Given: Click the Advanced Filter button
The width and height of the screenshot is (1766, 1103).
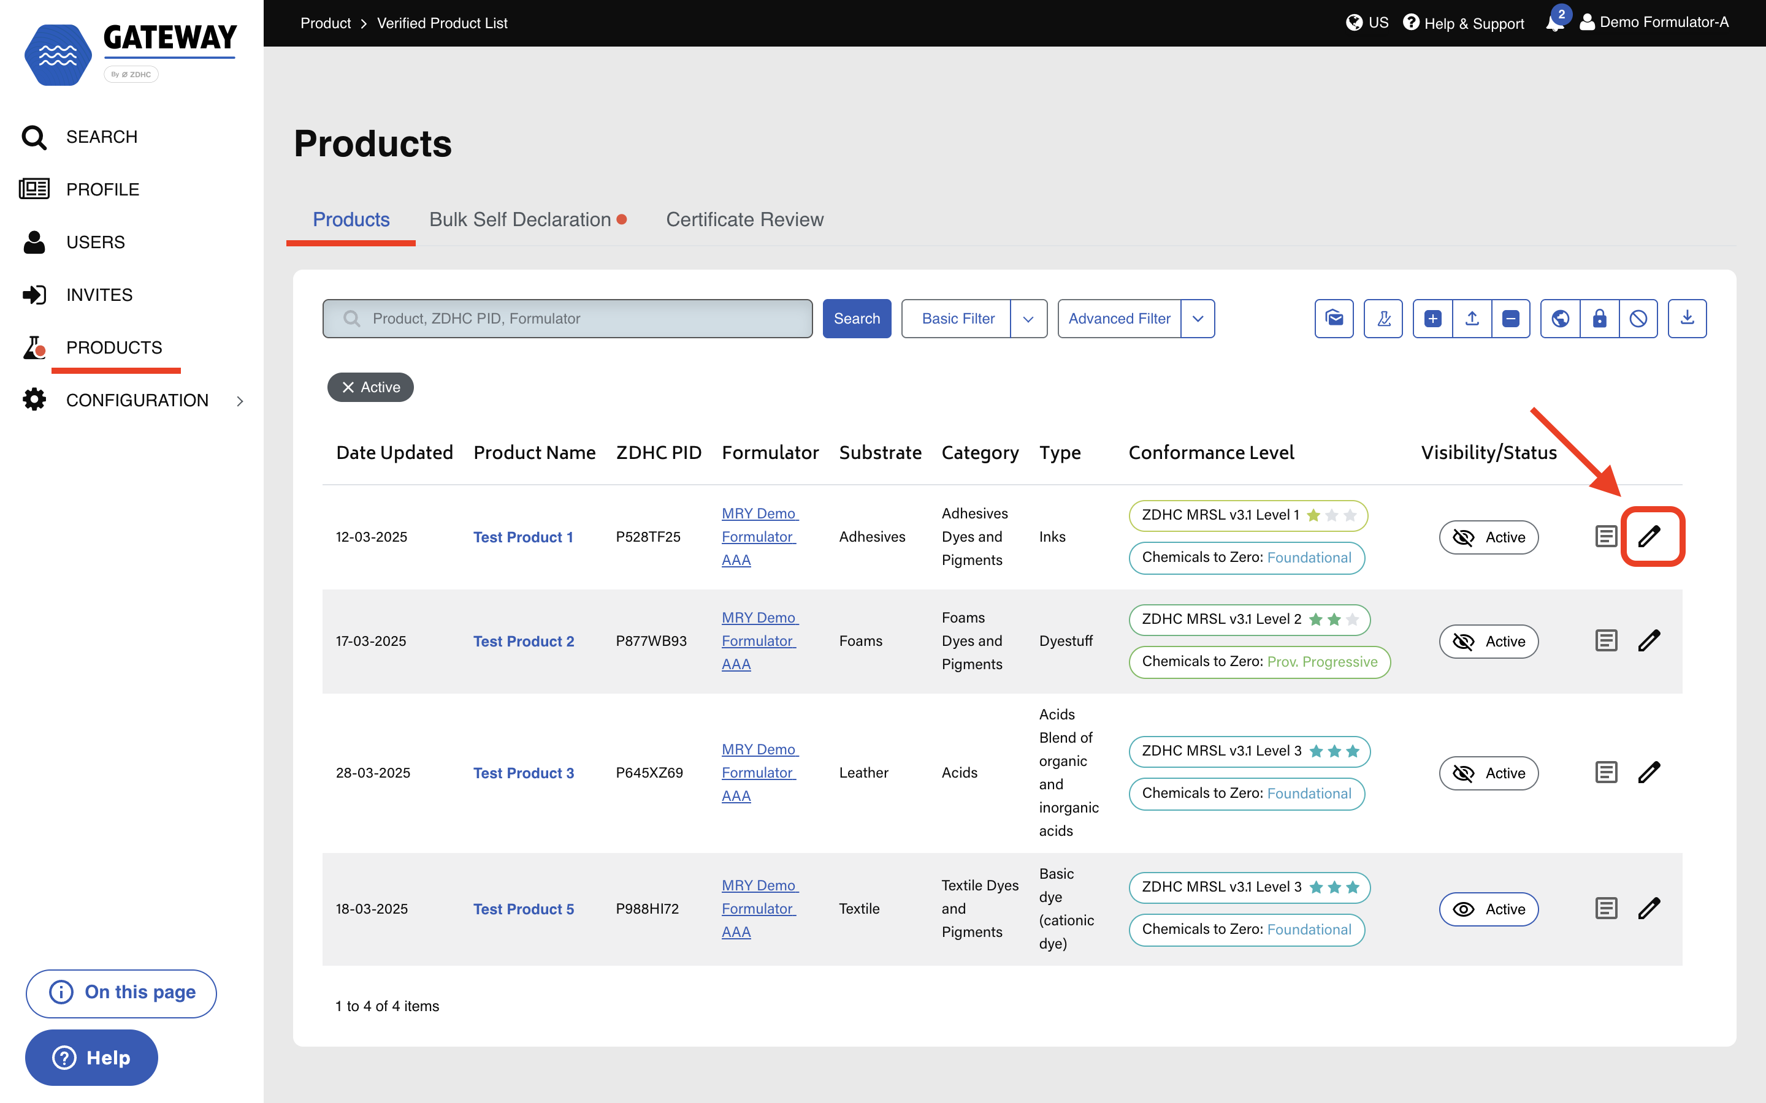Looking at the screenshot, I should 1120,319.
